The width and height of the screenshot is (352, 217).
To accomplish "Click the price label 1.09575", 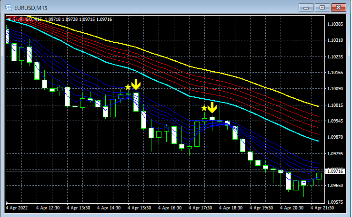I will (x=335, y=202).
